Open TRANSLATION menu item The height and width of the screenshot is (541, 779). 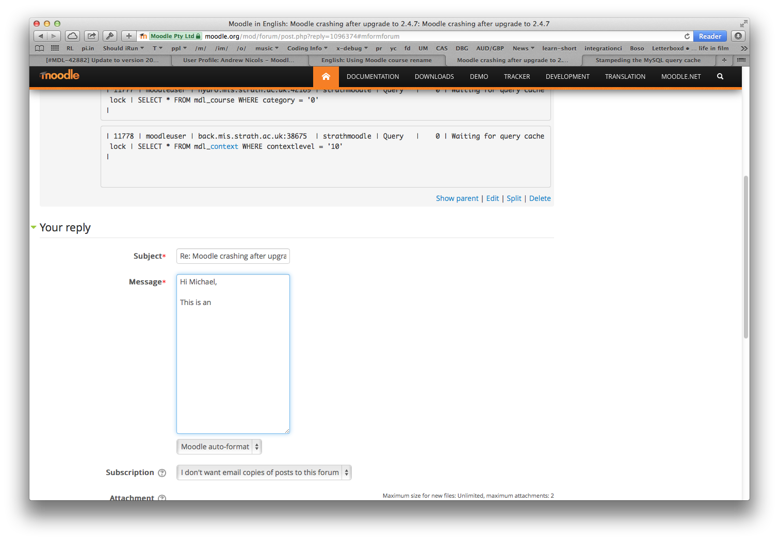(625, 77)
